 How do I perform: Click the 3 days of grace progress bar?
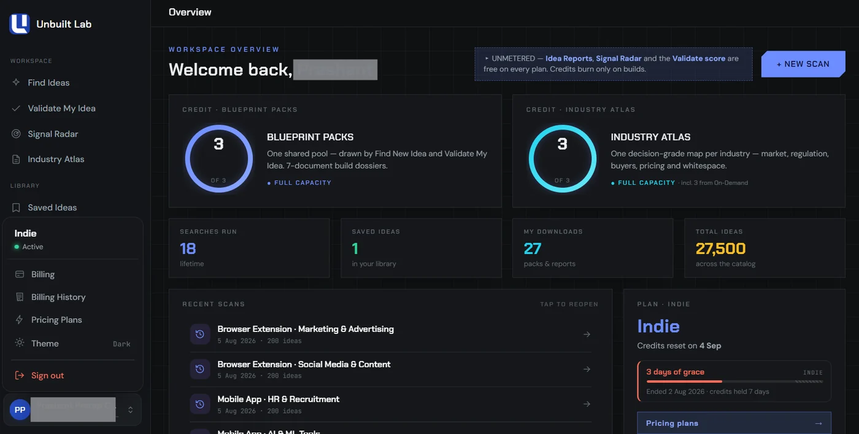click(x=734, y=381)
